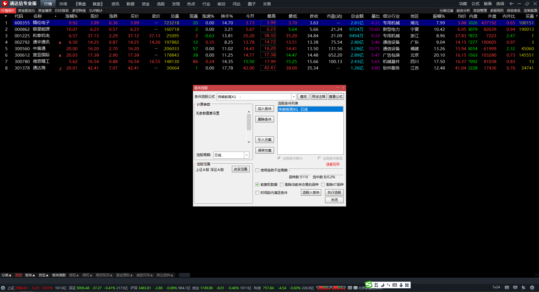
Task: Click the question mark at table header end
Action: coord(536,16)
